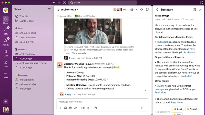Rate the summary as Good
The height and width of the screenshot is (115, 205).
tap(178, 109)
